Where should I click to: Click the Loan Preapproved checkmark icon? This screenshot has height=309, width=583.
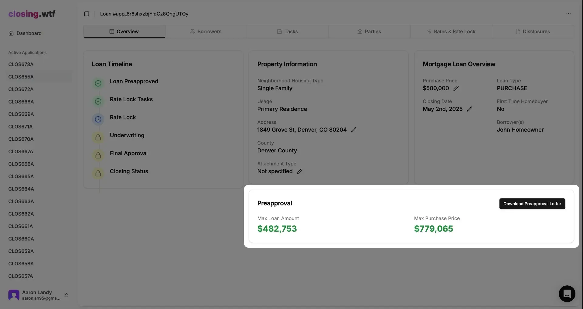click(x=98, y=83)
